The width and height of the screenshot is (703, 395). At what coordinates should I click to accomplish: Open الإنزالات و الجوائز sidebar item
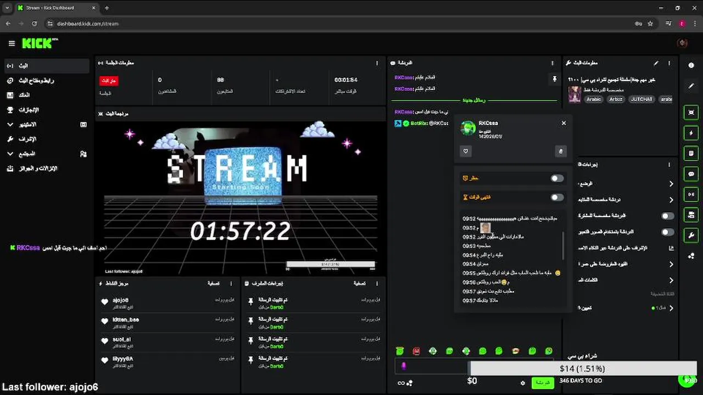[x=46, y=168]
